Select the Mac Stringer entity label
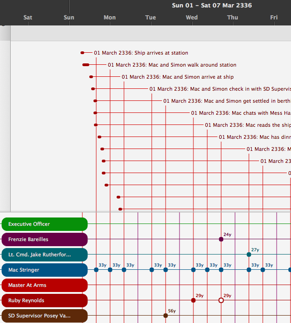291x323 pixels. pyautogui.click(x=44, y=270)
